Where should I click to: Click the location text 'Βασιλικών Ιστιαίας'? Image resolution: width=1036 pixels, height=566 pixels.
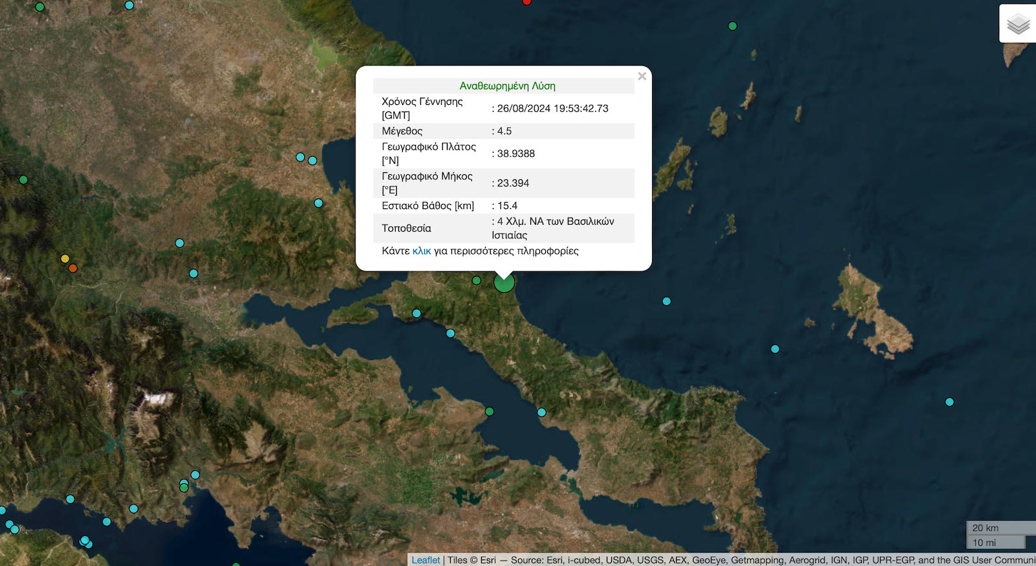(x=552, y=228)
